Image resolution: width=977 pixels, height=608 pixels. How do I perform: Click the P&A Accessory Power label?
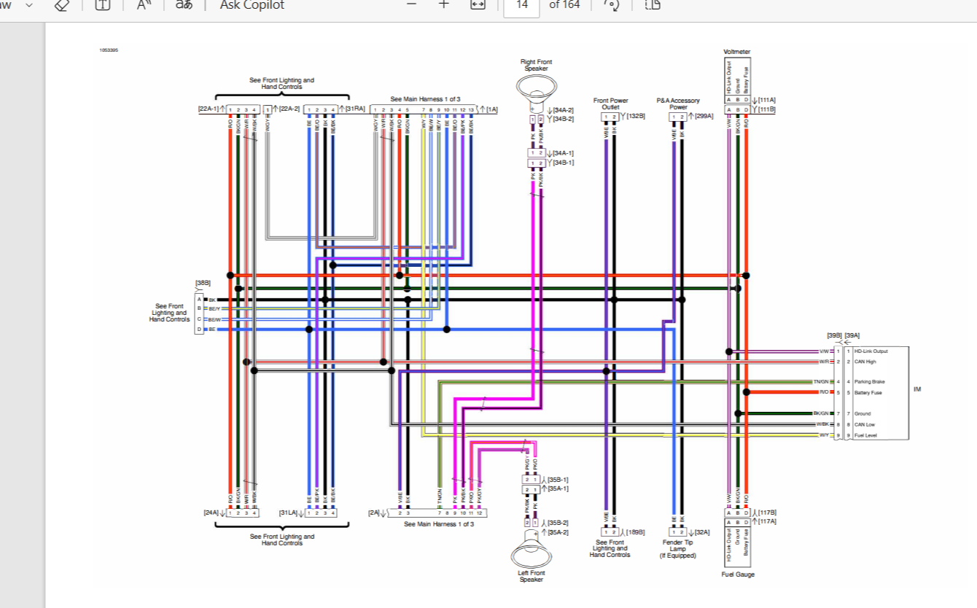coord(677,104)
